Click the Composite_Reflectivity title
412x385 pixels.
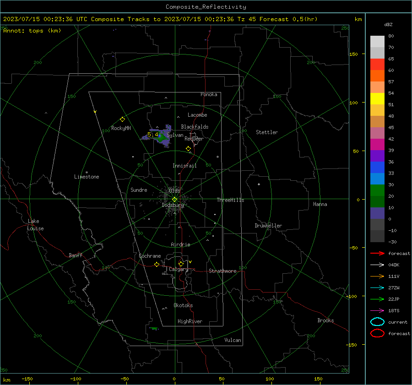pos(206,7)
